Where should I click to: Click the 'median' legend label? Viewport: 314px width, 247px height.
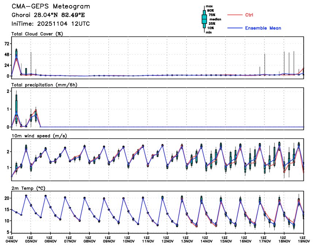[215, 19]
